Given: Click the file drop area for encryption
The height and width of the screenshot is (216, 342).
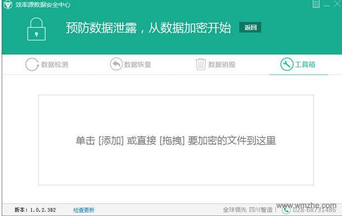Looking at the screenshot, I should pyautogui.click(x=176, y=140).
